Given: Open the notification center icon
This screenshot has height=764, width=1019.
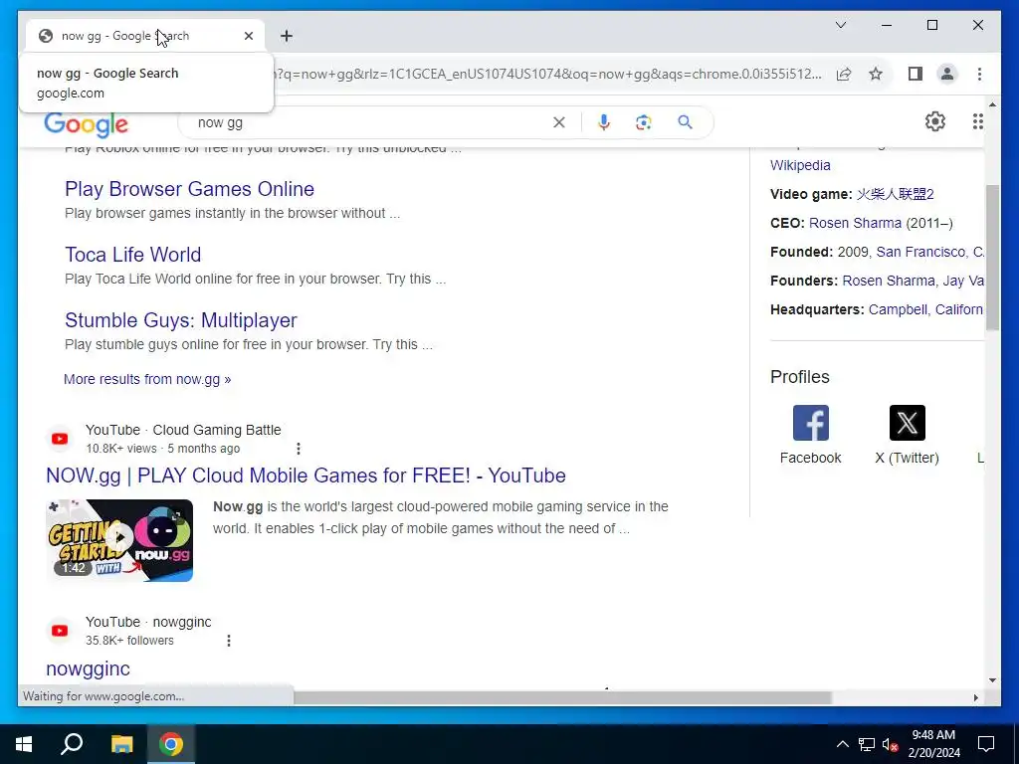Looking at the screenshot, I should 986,744.
